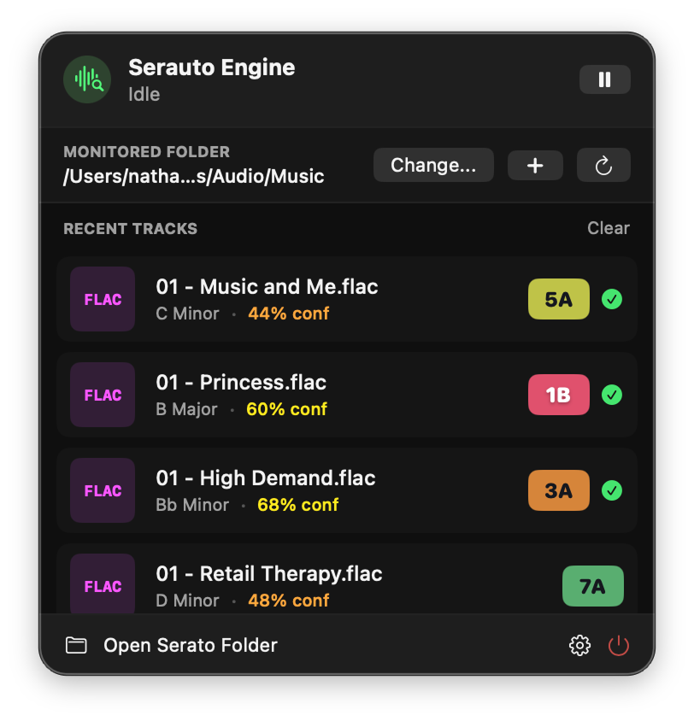Click the Serauto waveform logo icon
Viewport: 694px width, 721px height.
[87, 79]
